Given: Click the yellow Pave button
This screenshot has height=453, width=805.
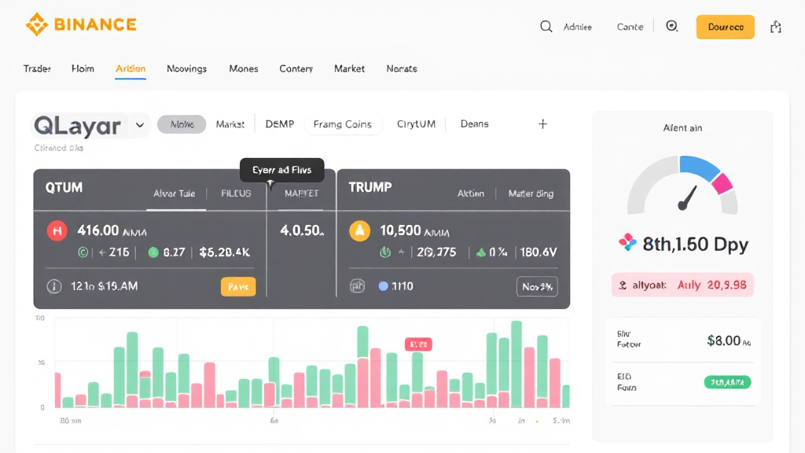Looking at the screenshot, I should click(x=238, y=286).
